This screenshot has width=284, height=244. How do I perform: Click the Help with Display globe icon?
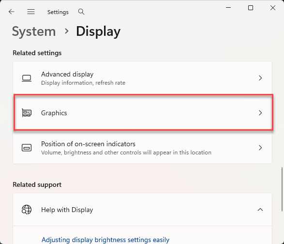click(27, 210)
